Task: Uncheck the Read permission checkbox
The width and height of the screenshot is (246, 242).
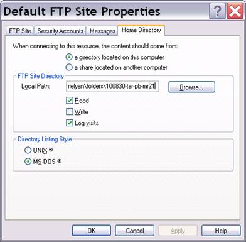Action: 70,101
